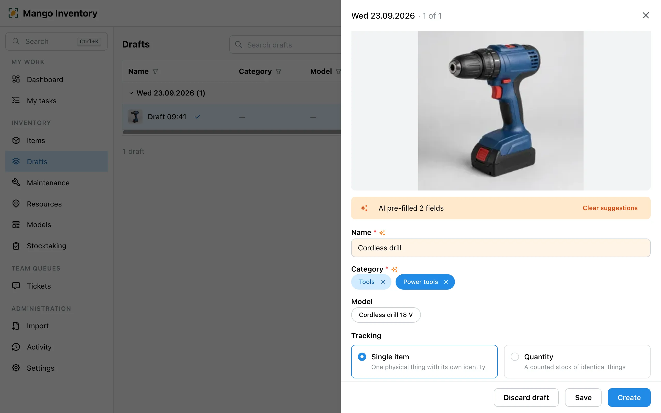Click the Draft 09:41 drill thumbnail
Image resolution: width=661 pixels, height=413 pixels.
tap(135, 117)
